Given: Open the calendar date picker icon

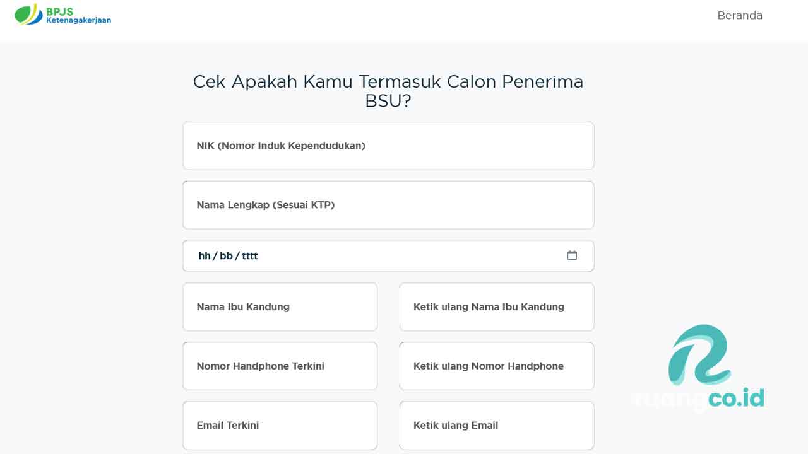Looking at the screenshot, I should pyautogui.click(x=572, y=255).
